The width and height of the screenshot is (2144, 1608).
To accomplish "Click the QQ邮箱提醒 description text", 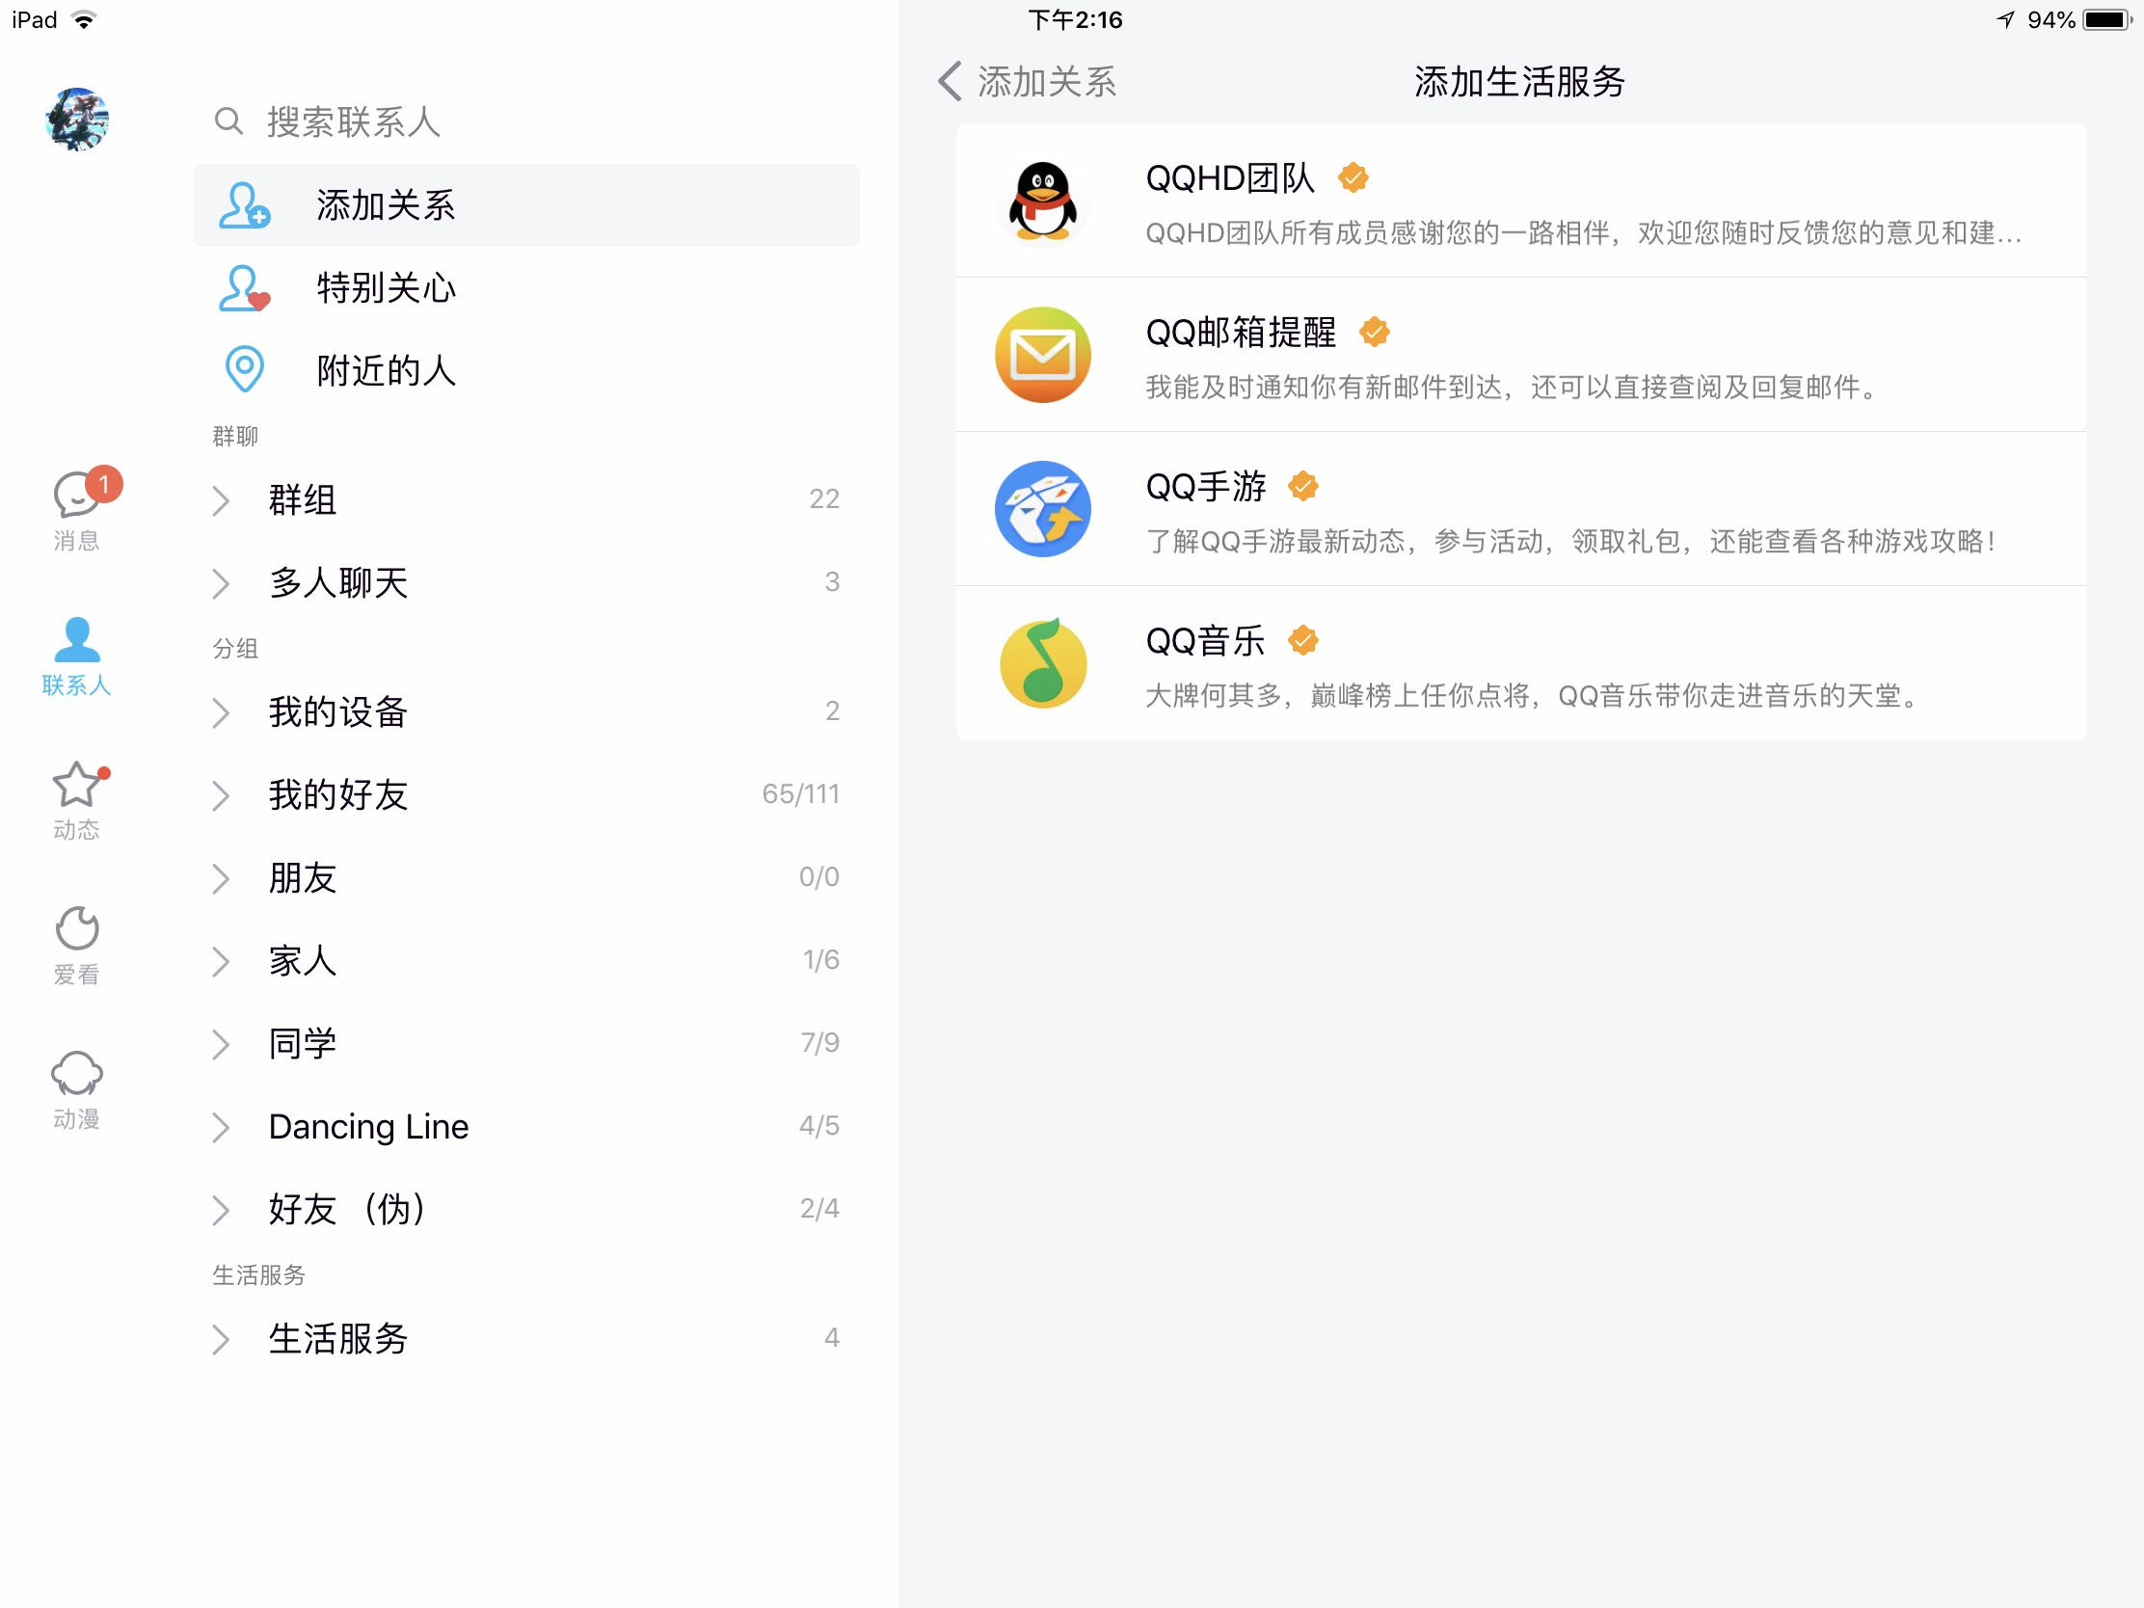I will coord(1512,388).
